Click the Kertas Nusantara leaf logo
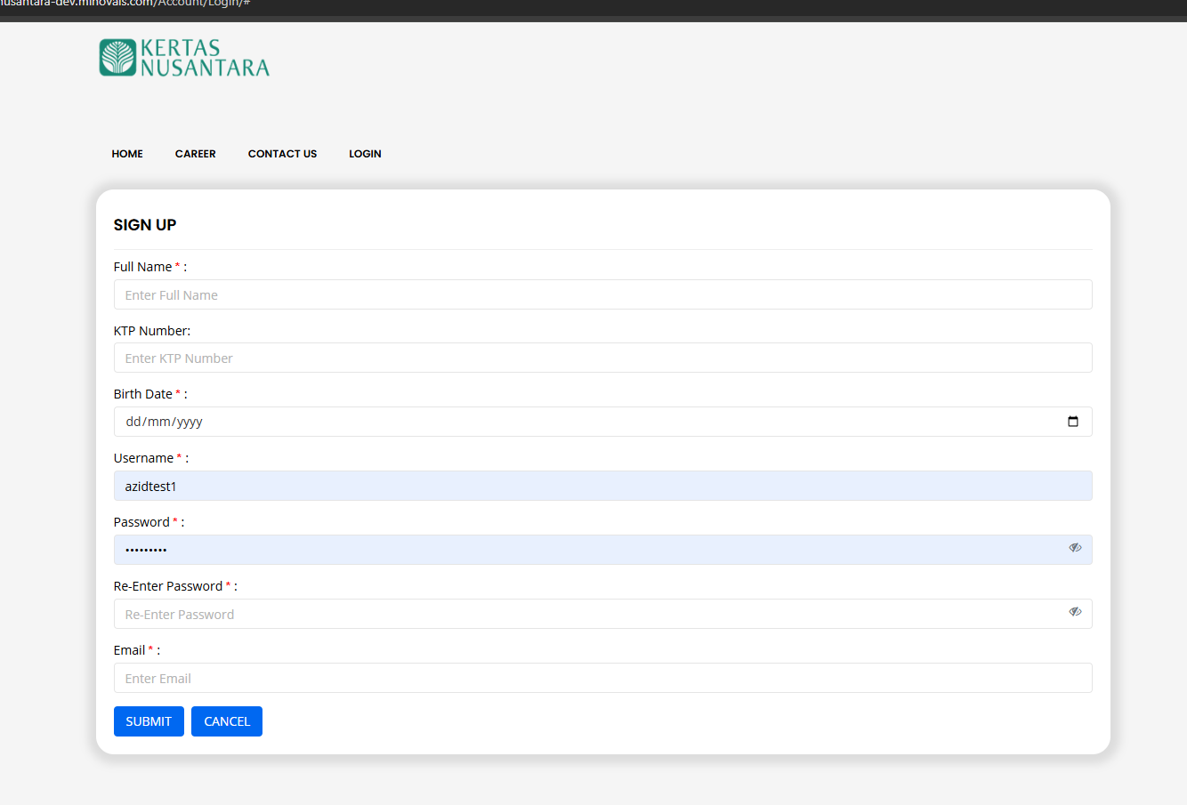The image size is (1187, 805). (117, 58)
